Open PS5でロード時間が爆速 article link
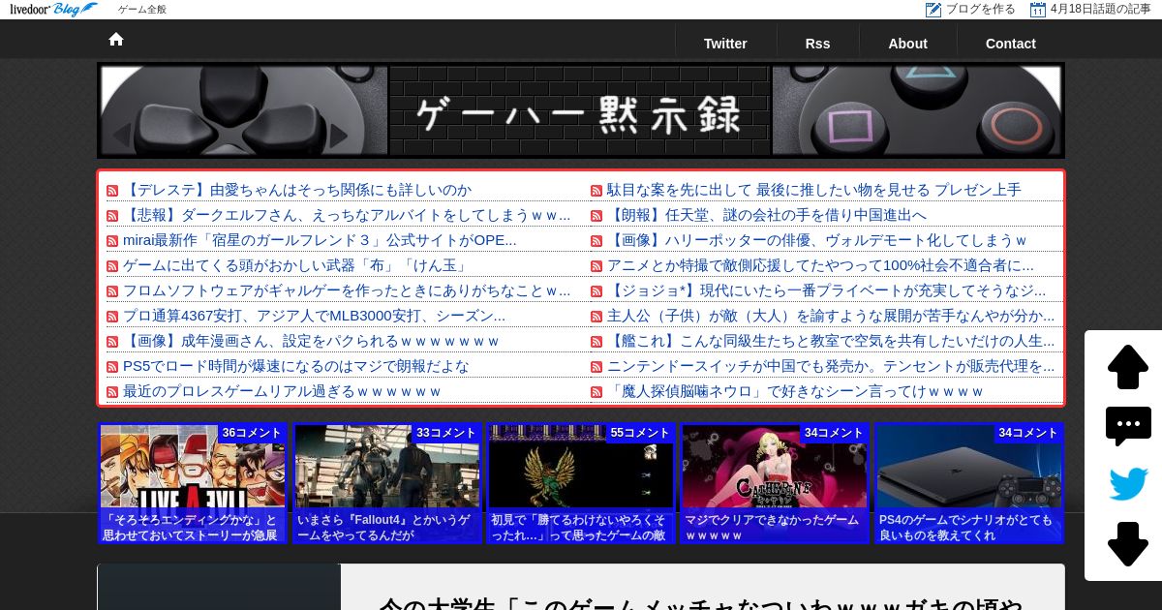This screenshot has width=1162, height=610. click(x=296, y=366)
